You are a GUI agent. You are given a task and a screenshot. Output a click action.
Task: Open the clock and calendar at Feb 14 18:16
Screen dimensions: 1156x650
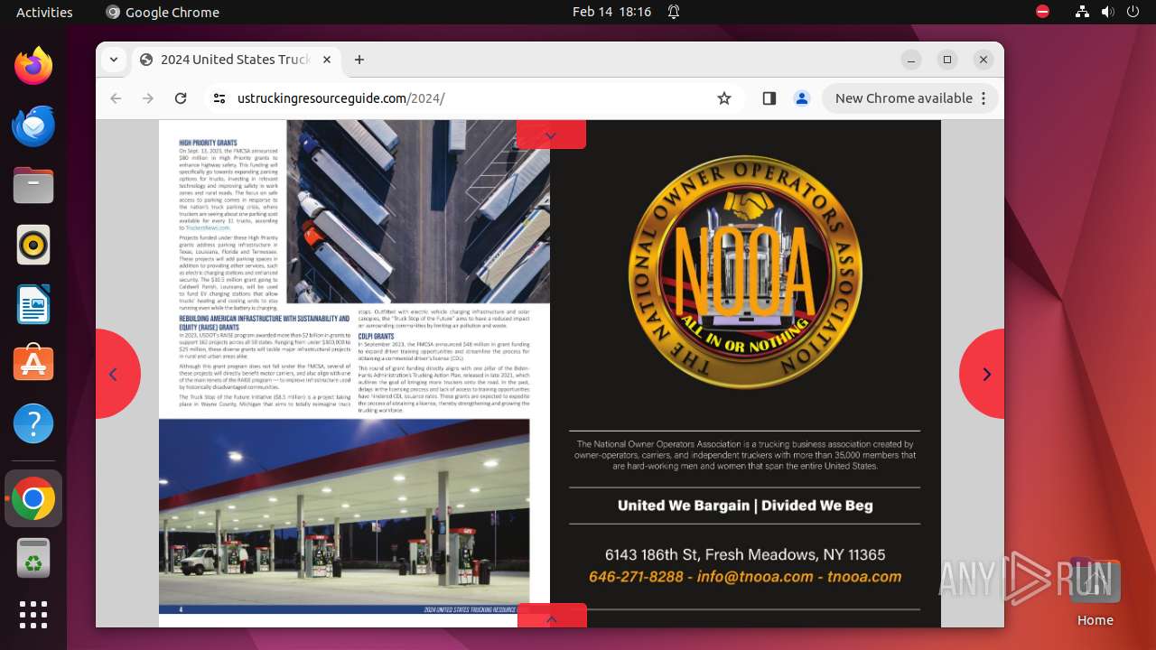pyautogui.click(x=611, y=12)
